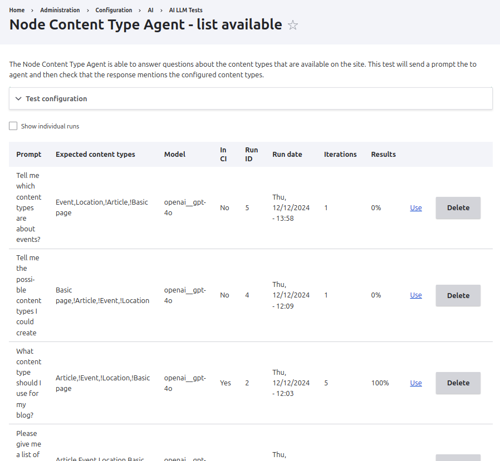The width and height of the screenshot is (500, 461).
Task: Delete the run with ID 2
Action: coord(458,383)
